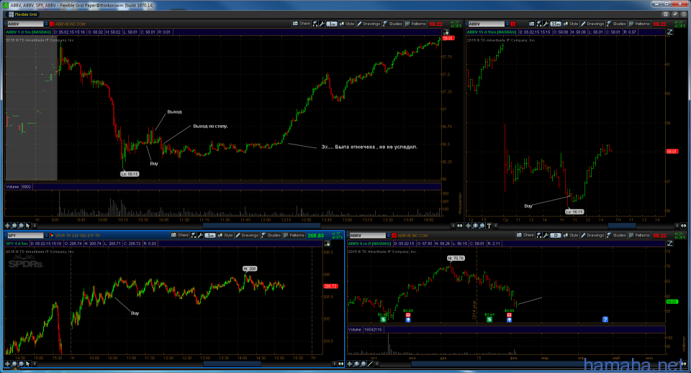Click zoom in magnifier under ABBV 1m chart
The image size is (691, 373).
[14, 226]
